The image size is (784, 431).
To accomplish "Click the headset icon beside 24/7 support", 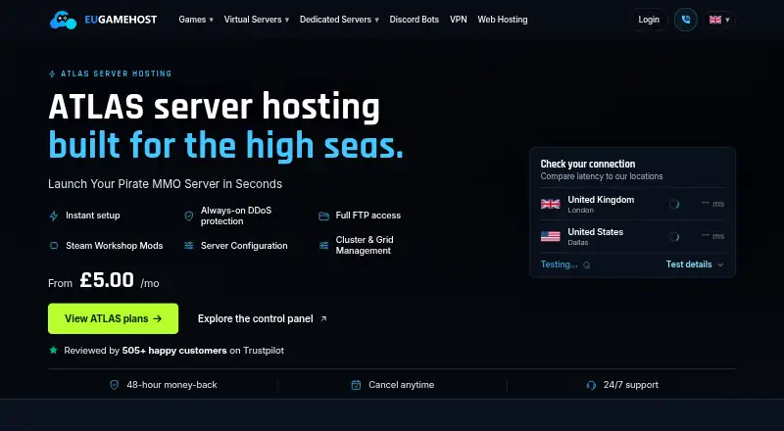I will click(x=591, y=385).
